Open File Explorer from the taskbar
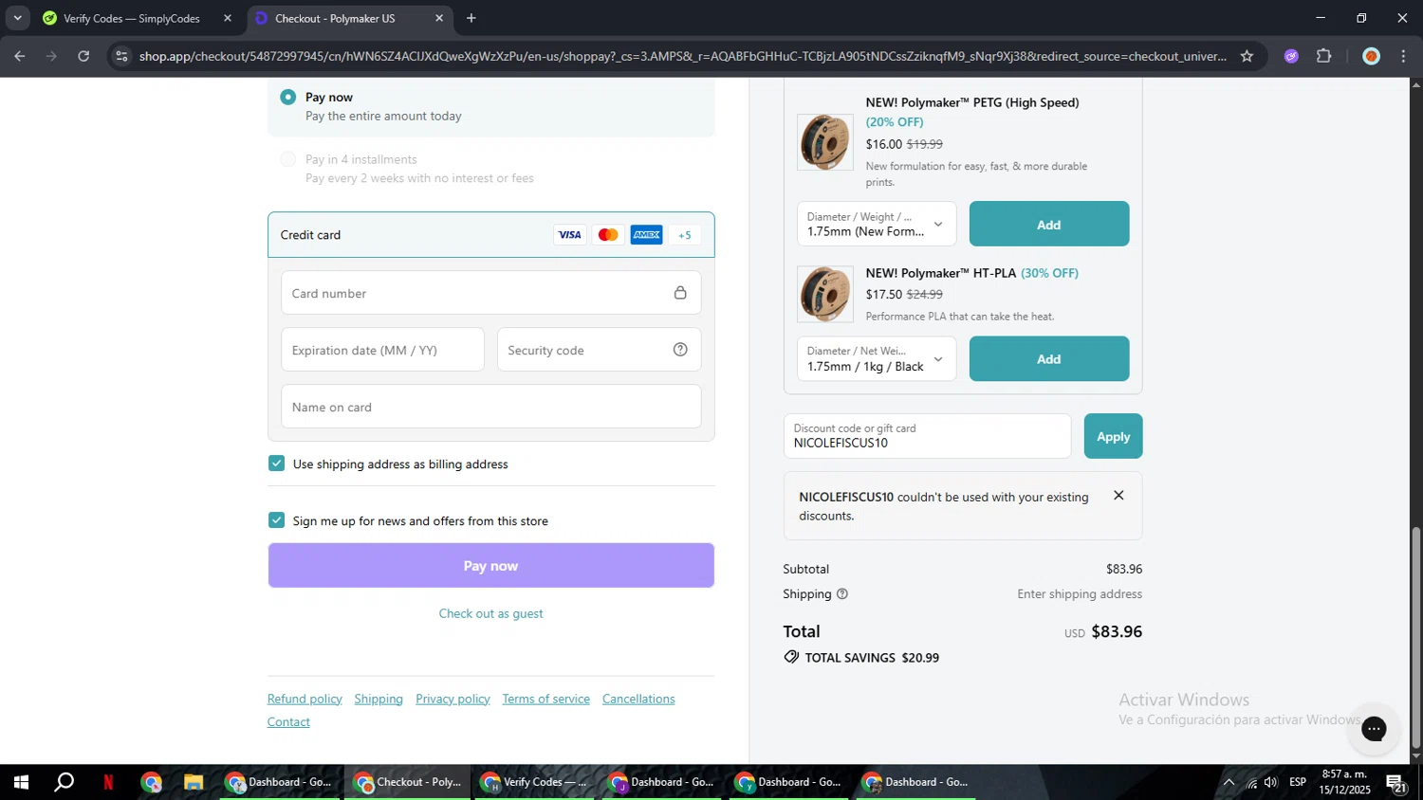This screenshot has height=800, width=1423. click(194, 782)
